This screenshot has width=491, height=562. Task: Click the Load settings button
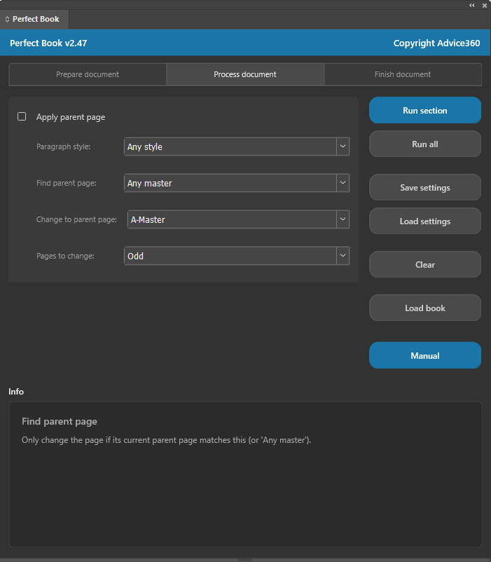[x=425, y=221]
